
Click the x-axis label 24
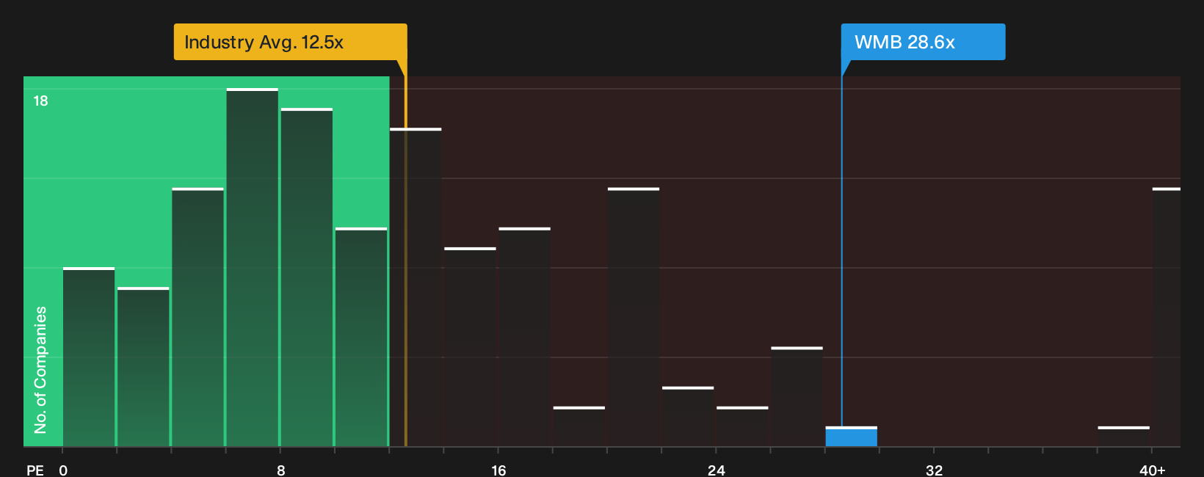click(717, 470)
